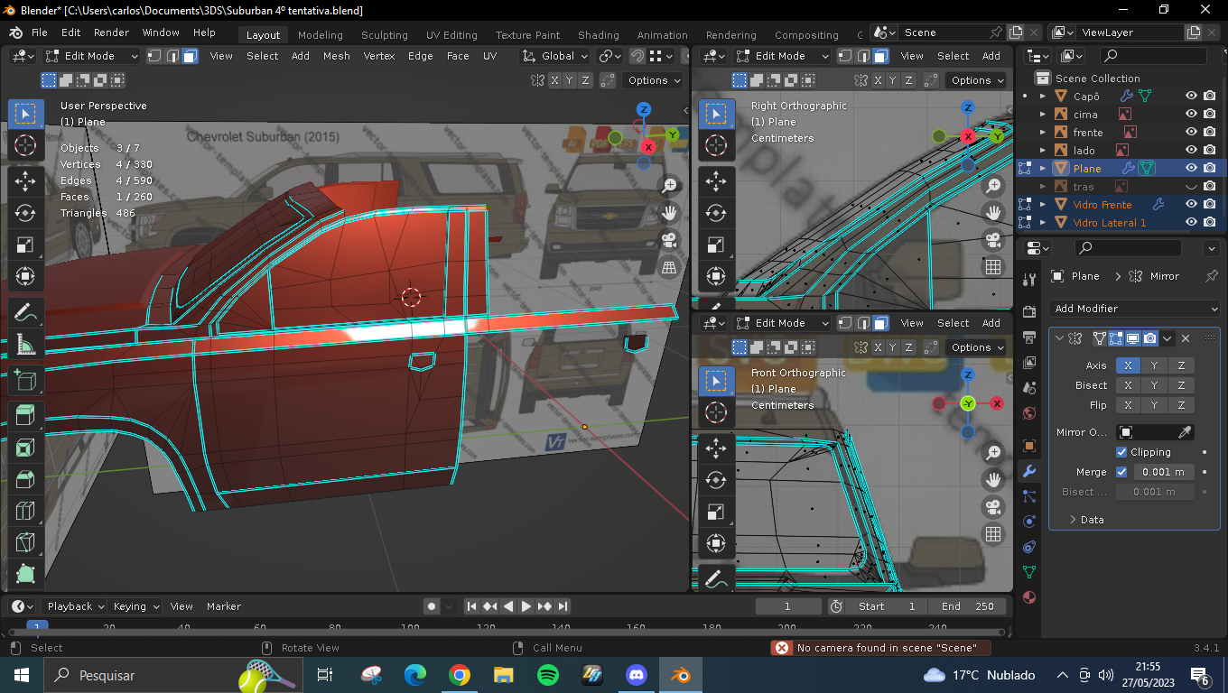Select the Bevel tool
Viewport: 1228px width, 693px height.
pos(25,479)
